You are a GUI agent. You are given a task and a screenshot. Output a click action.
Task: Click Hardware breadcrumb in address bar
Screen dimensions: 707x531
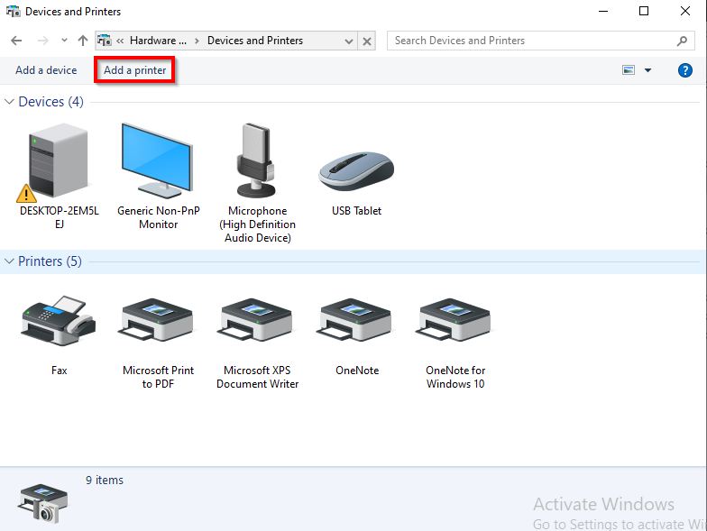pos(158,41)
